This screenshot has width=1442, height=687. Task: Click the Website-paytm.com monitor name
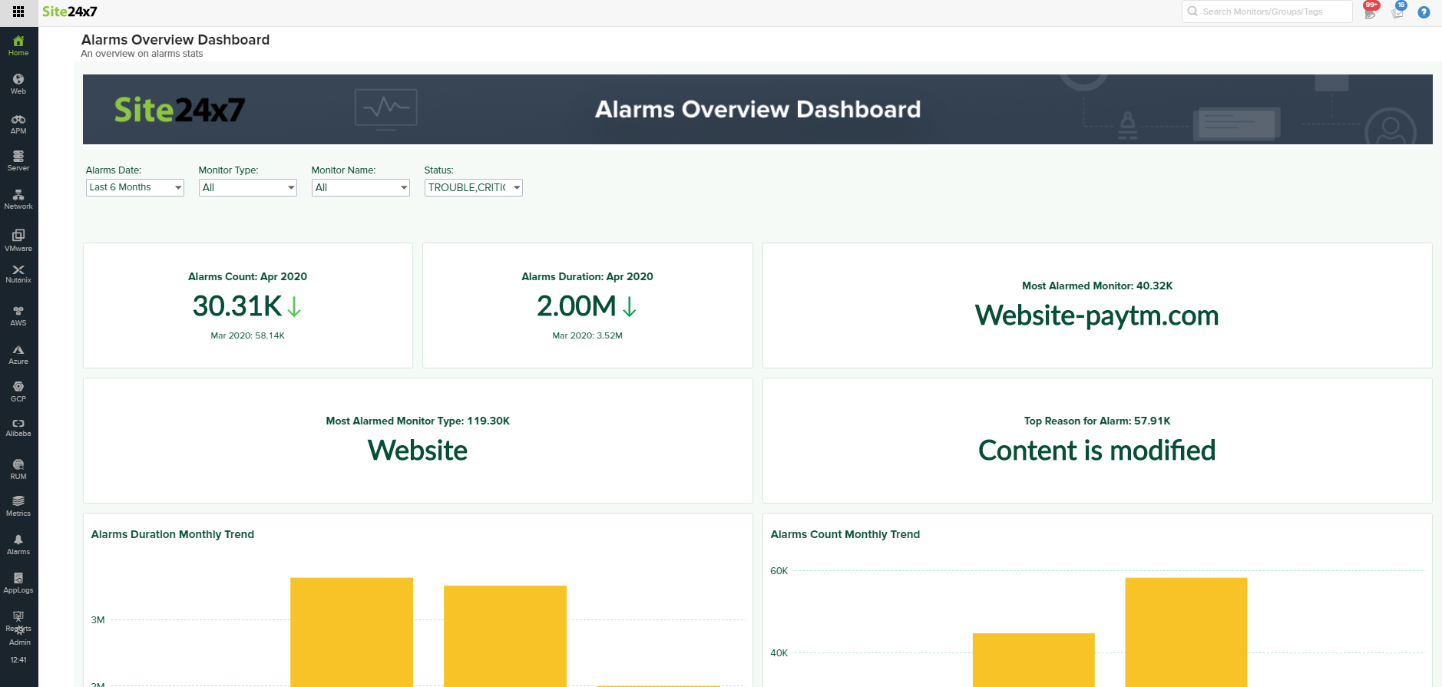(1096, 315)
